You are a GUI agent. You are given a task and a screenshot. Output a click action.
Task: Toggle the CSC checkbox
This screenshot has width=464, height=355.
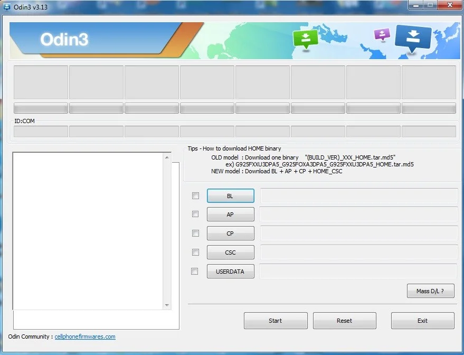(x=195, y=253)
